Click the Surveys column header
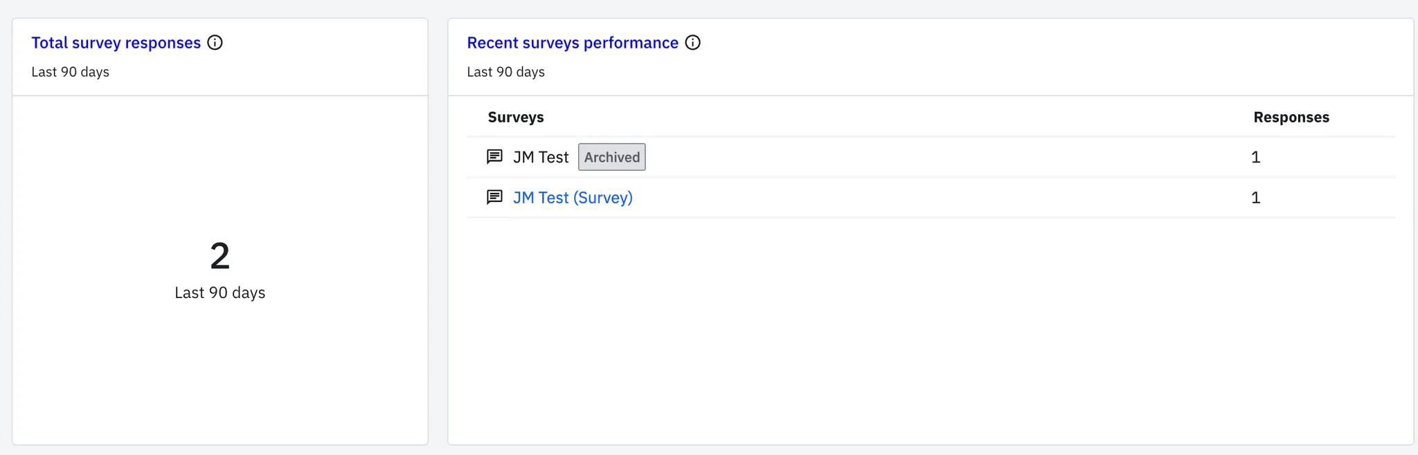 515,118
